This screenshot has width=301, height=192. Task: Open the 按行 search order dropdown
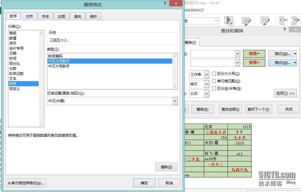[x=206, y=84]
